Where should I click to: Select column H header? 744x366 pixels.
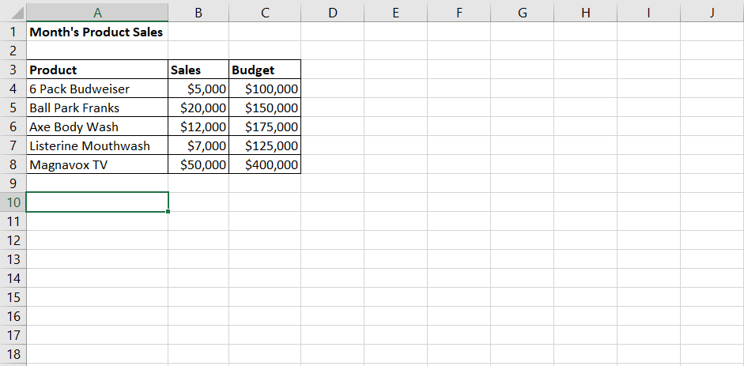[x=586, y=13]
